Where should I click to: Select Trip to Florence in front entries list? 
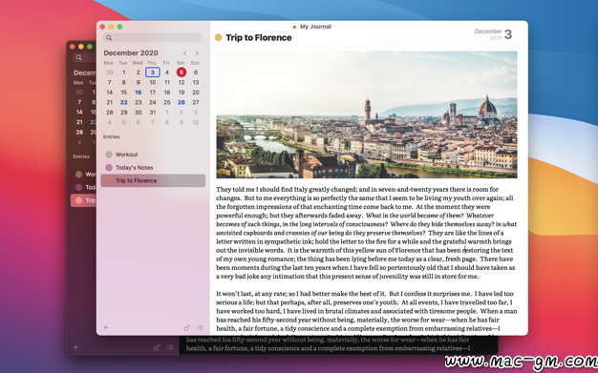point(153,180)
